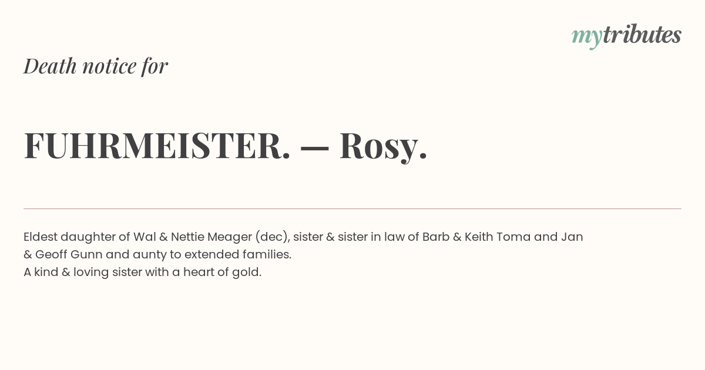Viewport: 705px width, 370px height.
Task: Click the name Rosy in the title
Action: 383,147
